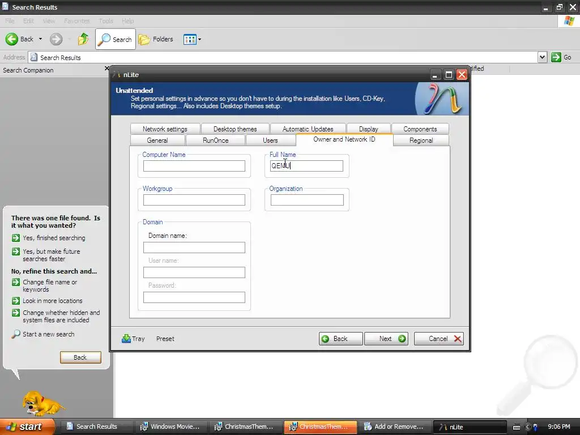Viewport: 580px width, 435px height.
Task: Focus the Organization text box
Action: pyautogui.click(x=307, y=200)
